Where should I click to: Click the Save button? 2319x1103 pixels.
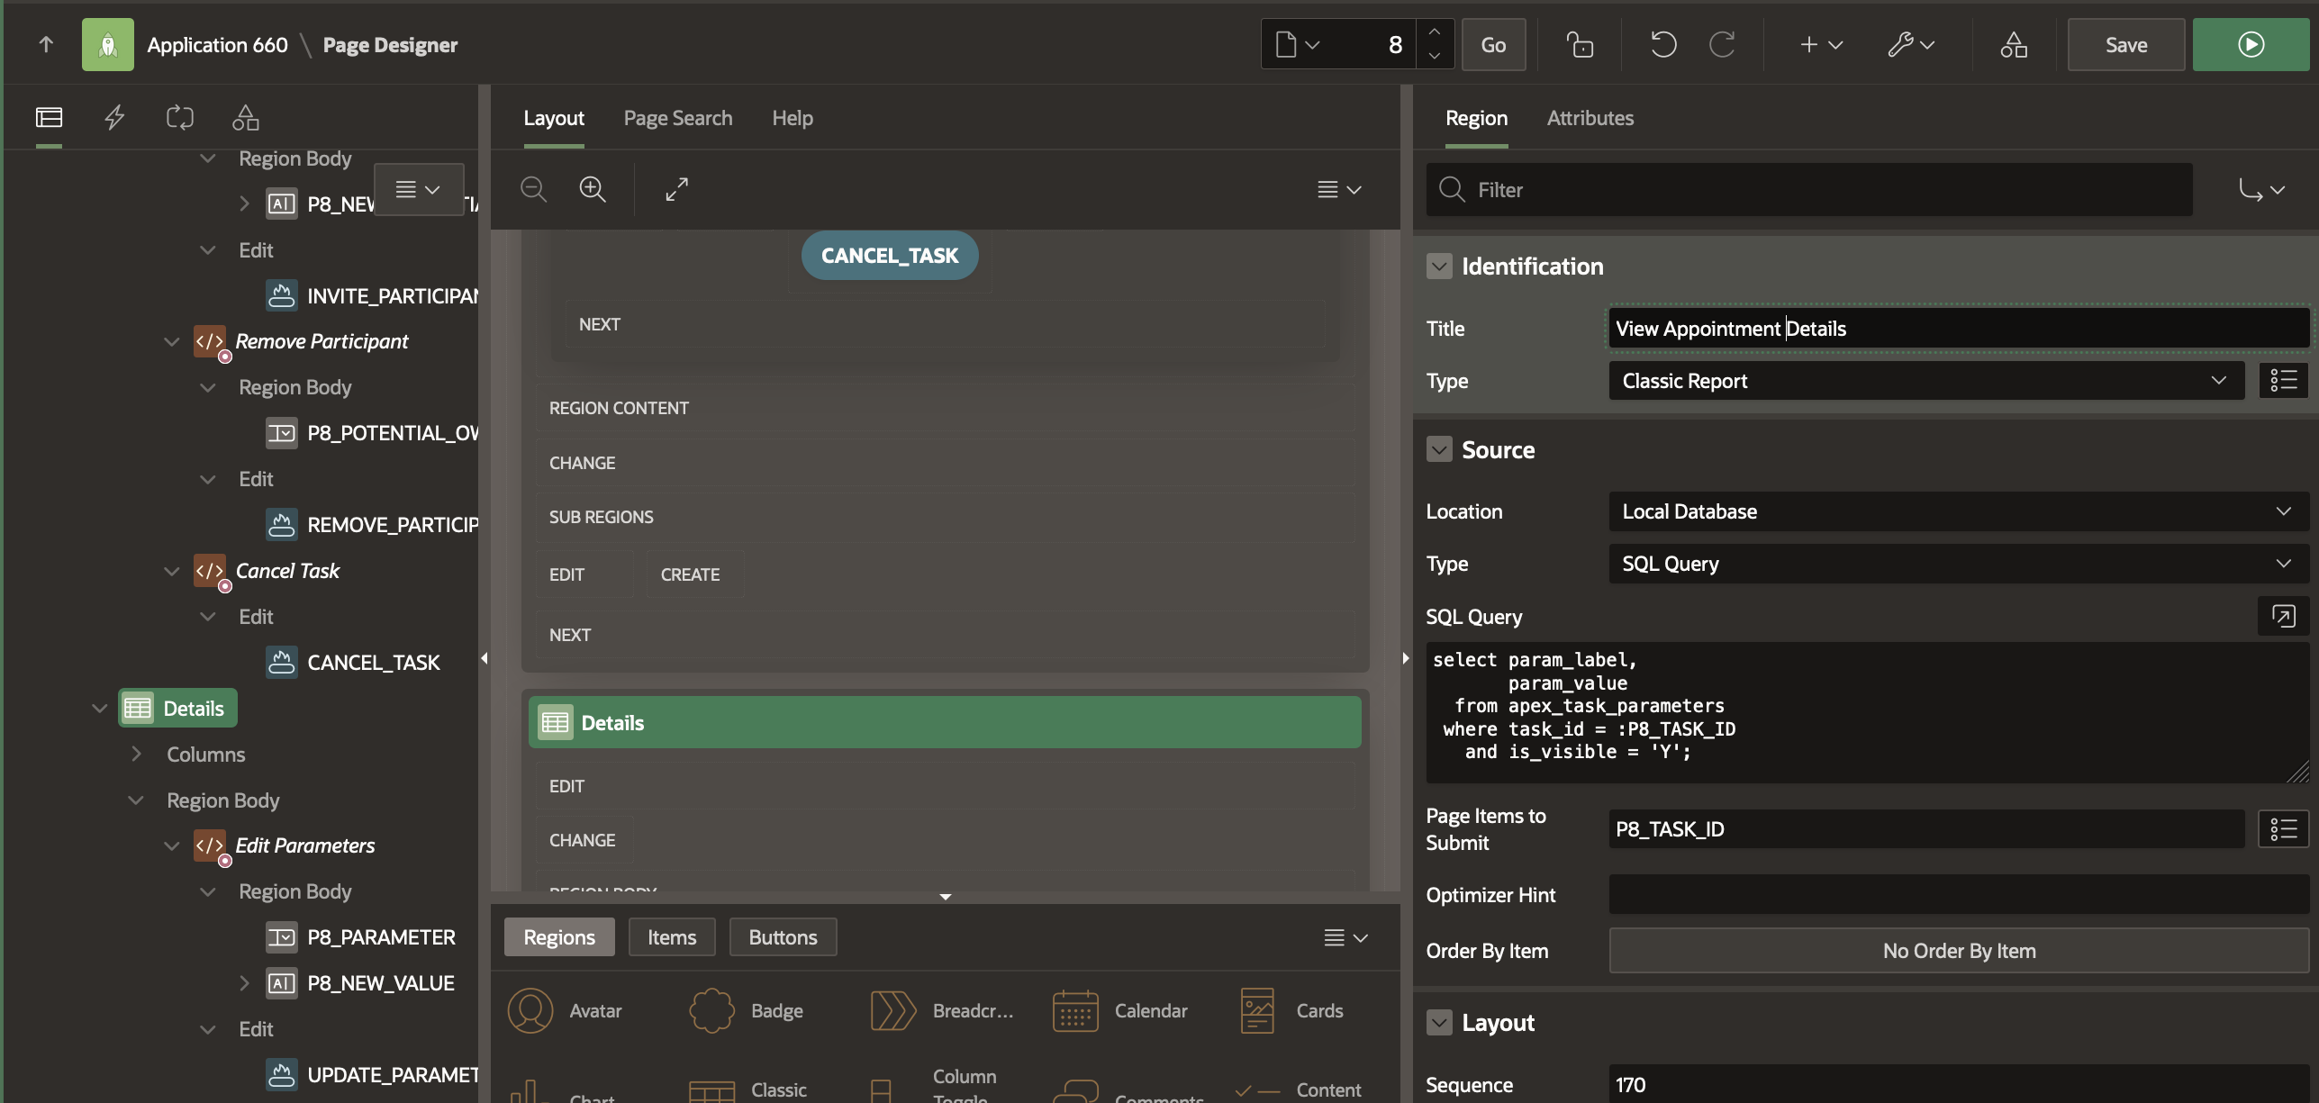click(x=2125, y=44)
